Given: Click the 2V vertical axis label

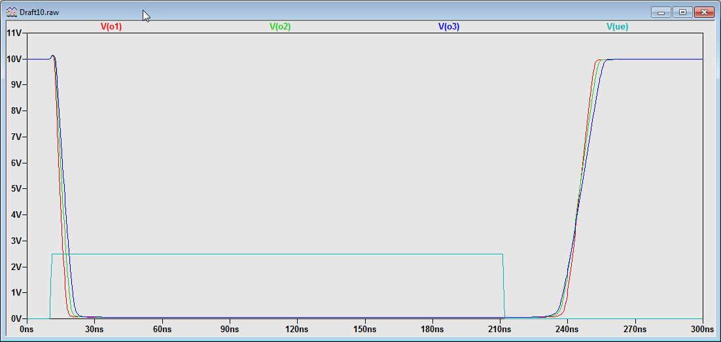Looking at the screenshot, I should click(x=16, y=267).
